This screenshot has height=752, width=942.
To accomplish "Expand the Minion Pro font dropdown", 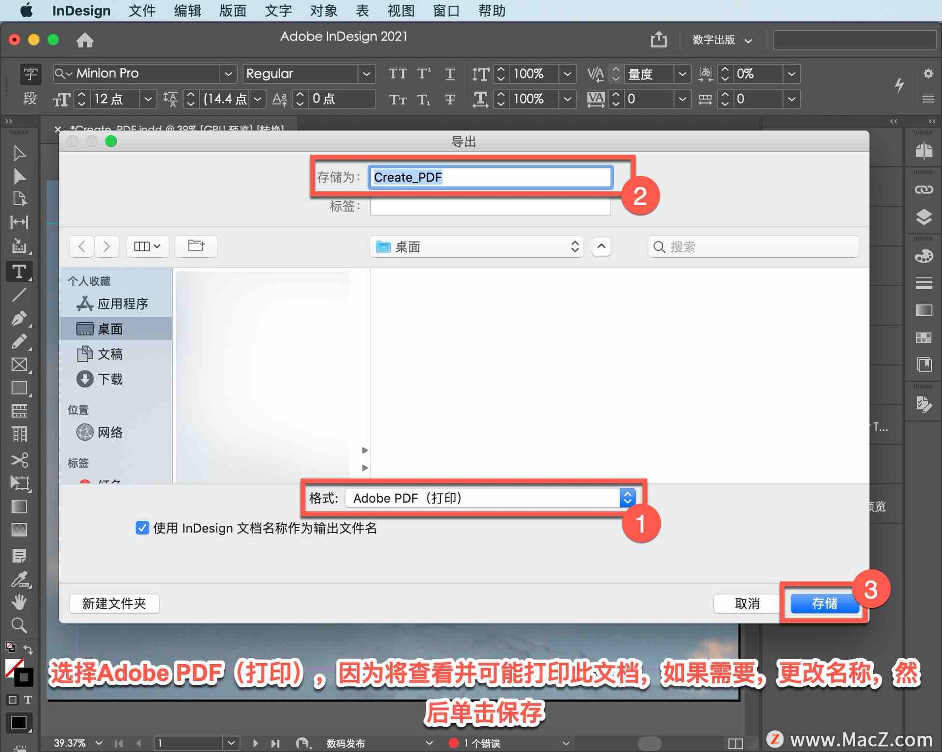I will (228, 74).
